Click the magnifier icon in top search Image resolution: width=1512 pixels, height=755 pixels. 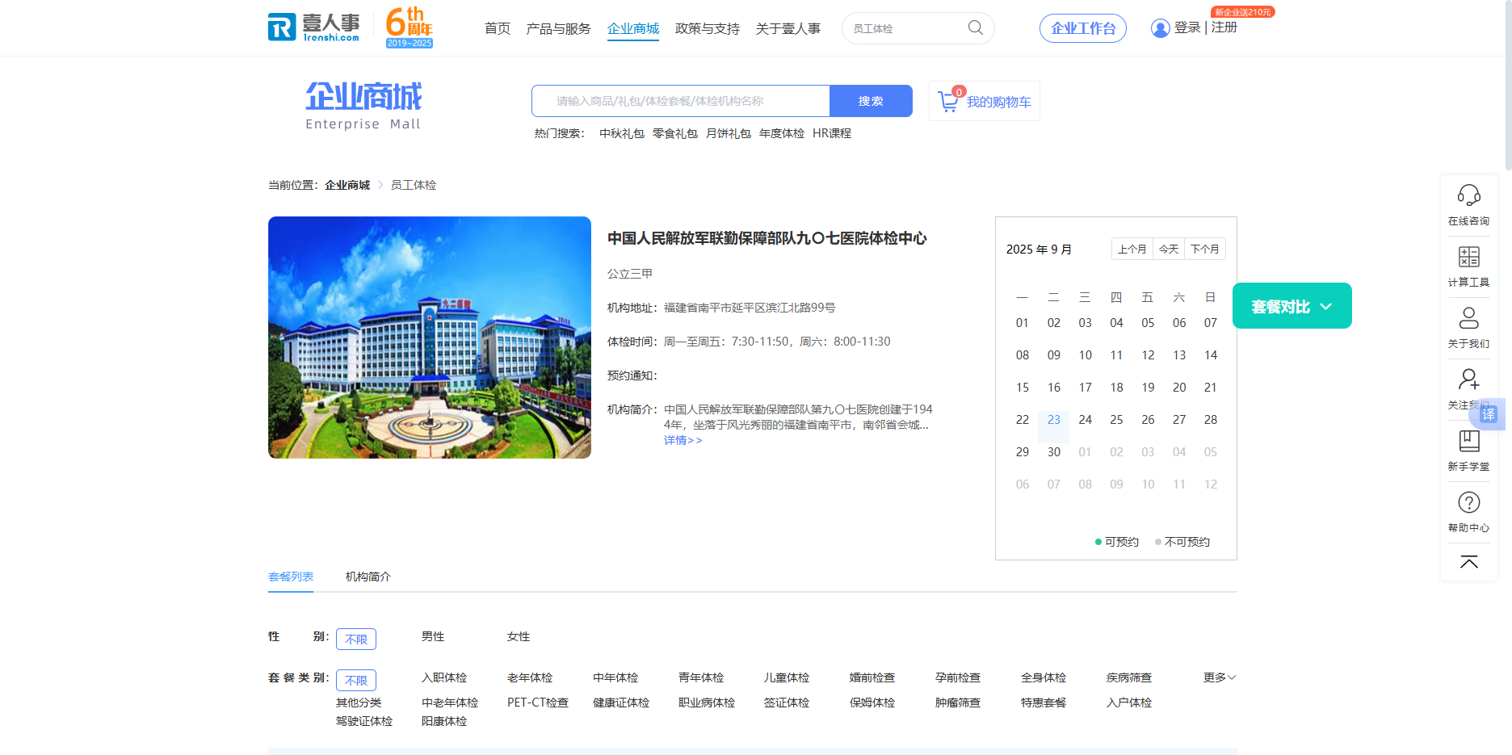(x=976, y=28)
